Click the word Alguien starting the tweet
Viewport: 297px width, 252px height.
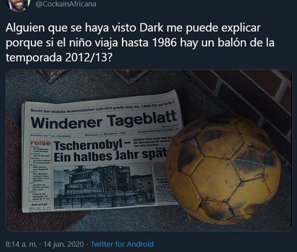pos(25,28)
